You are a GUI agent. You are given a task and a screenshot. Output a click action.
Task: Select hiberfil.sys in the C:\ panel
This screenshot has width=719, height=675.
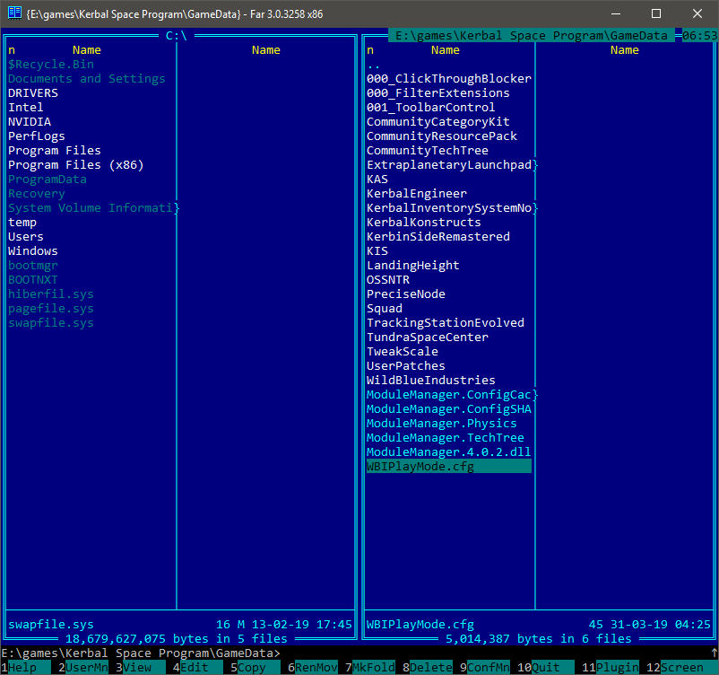coord(51,294)
